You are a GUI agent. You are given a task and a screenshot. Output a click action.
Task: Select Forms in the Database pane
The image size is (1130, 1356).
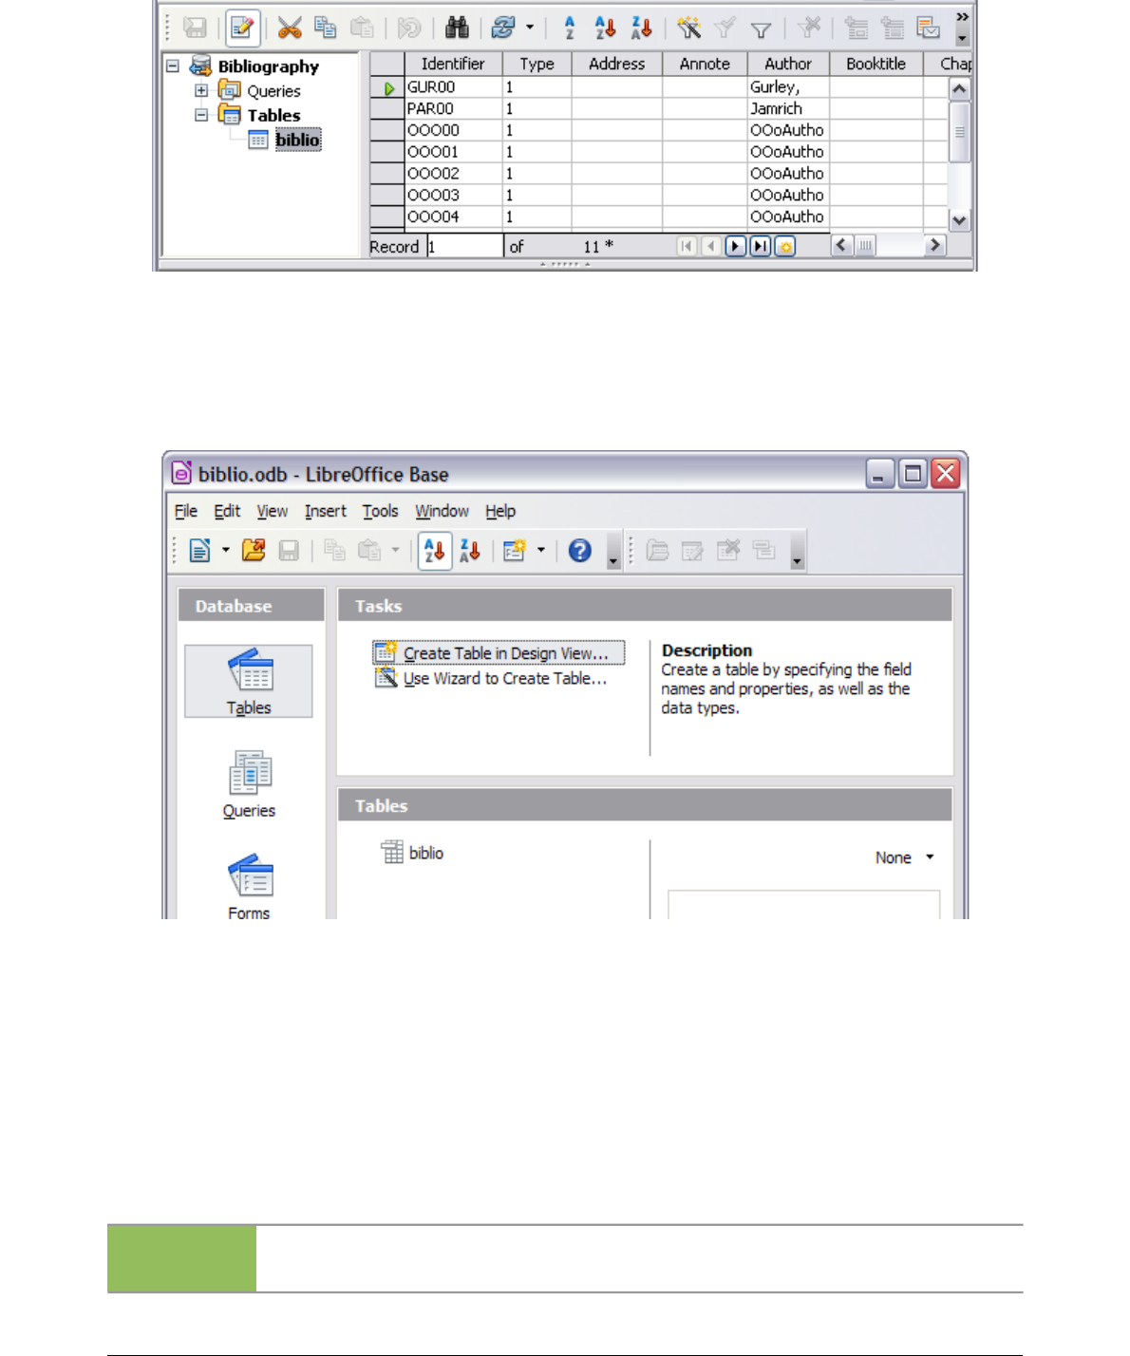click(249, 886)
